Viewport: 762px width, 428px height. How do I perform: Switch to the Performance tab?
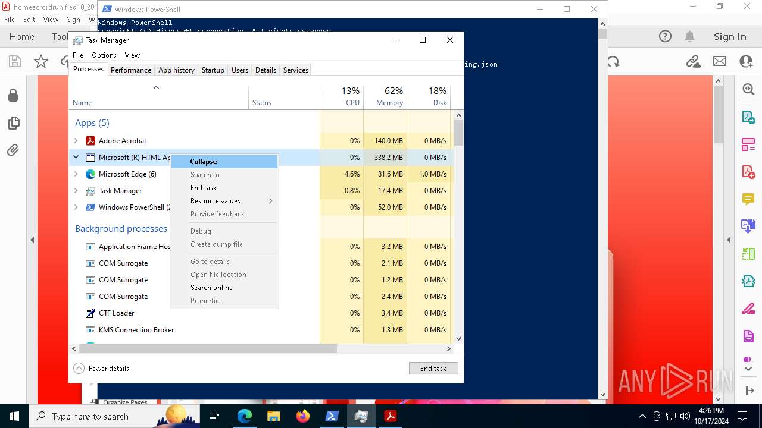(x=131, y=70)
